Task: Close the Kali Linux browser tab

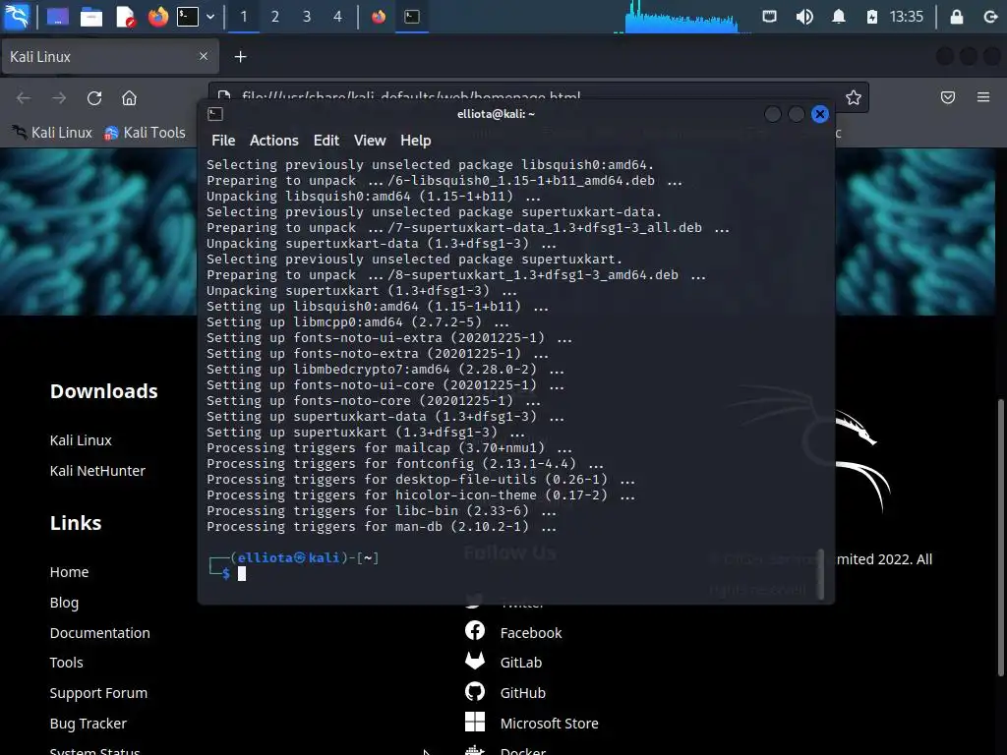Action: (204, 56)
